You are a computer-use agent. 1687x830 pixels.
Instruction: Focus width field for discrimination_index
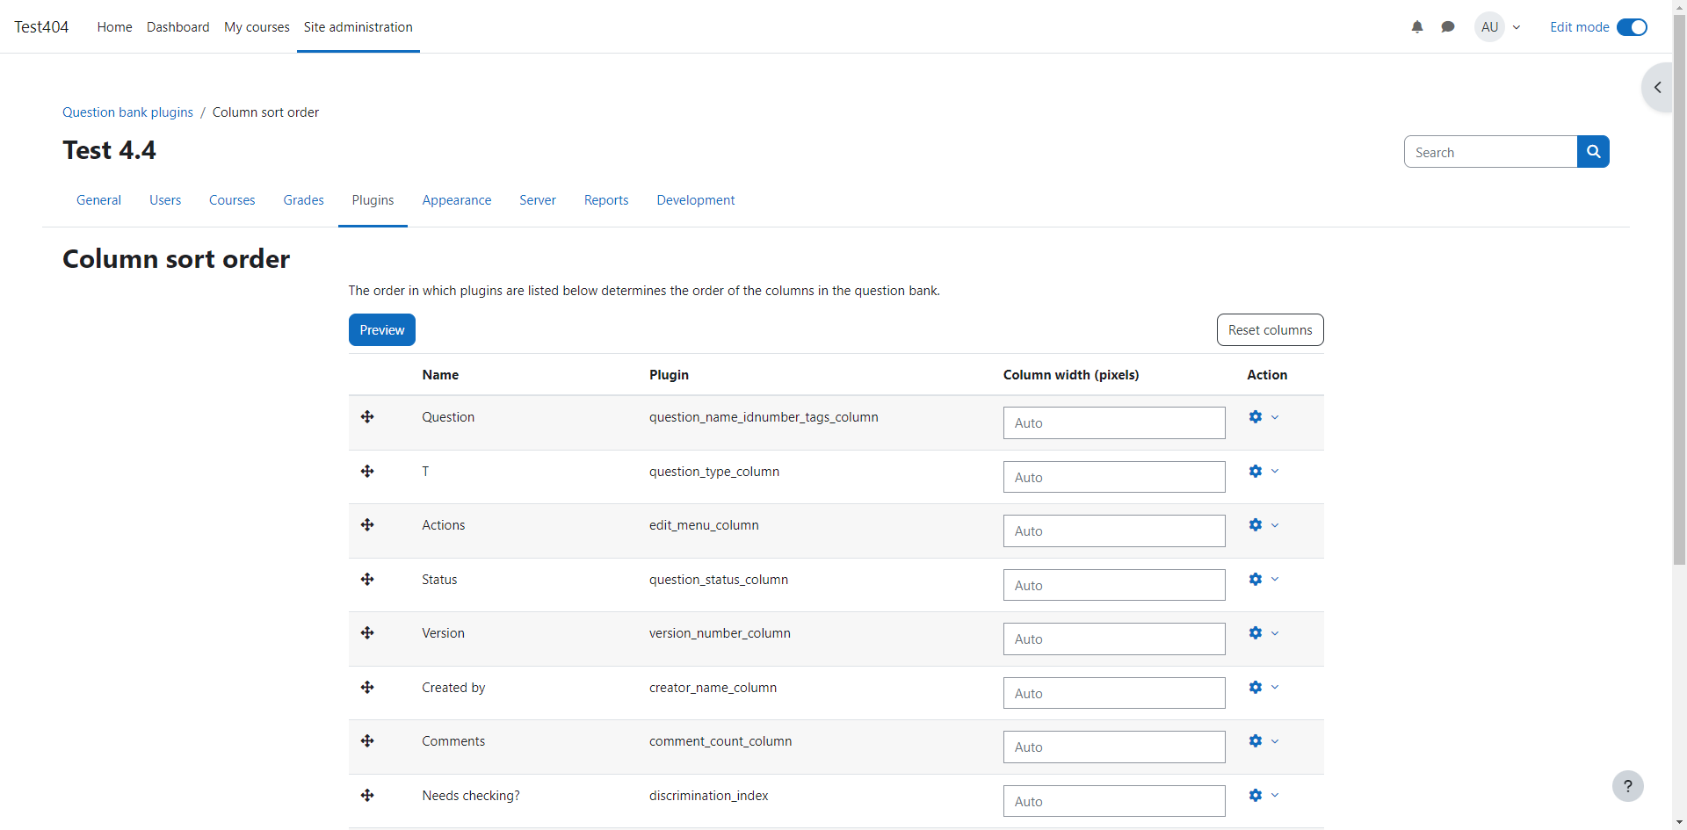tap(1114, 801)
